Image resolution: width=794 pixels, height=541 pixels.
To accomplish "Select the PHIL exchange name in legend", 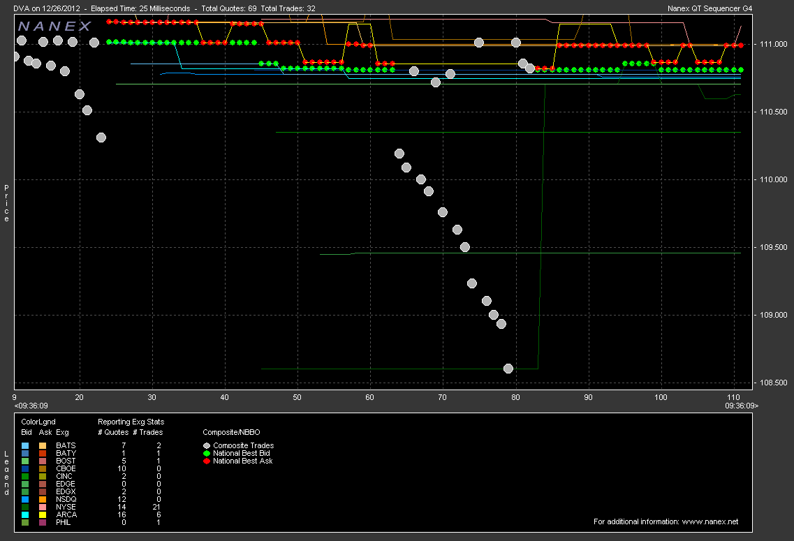I will (64, 522).
